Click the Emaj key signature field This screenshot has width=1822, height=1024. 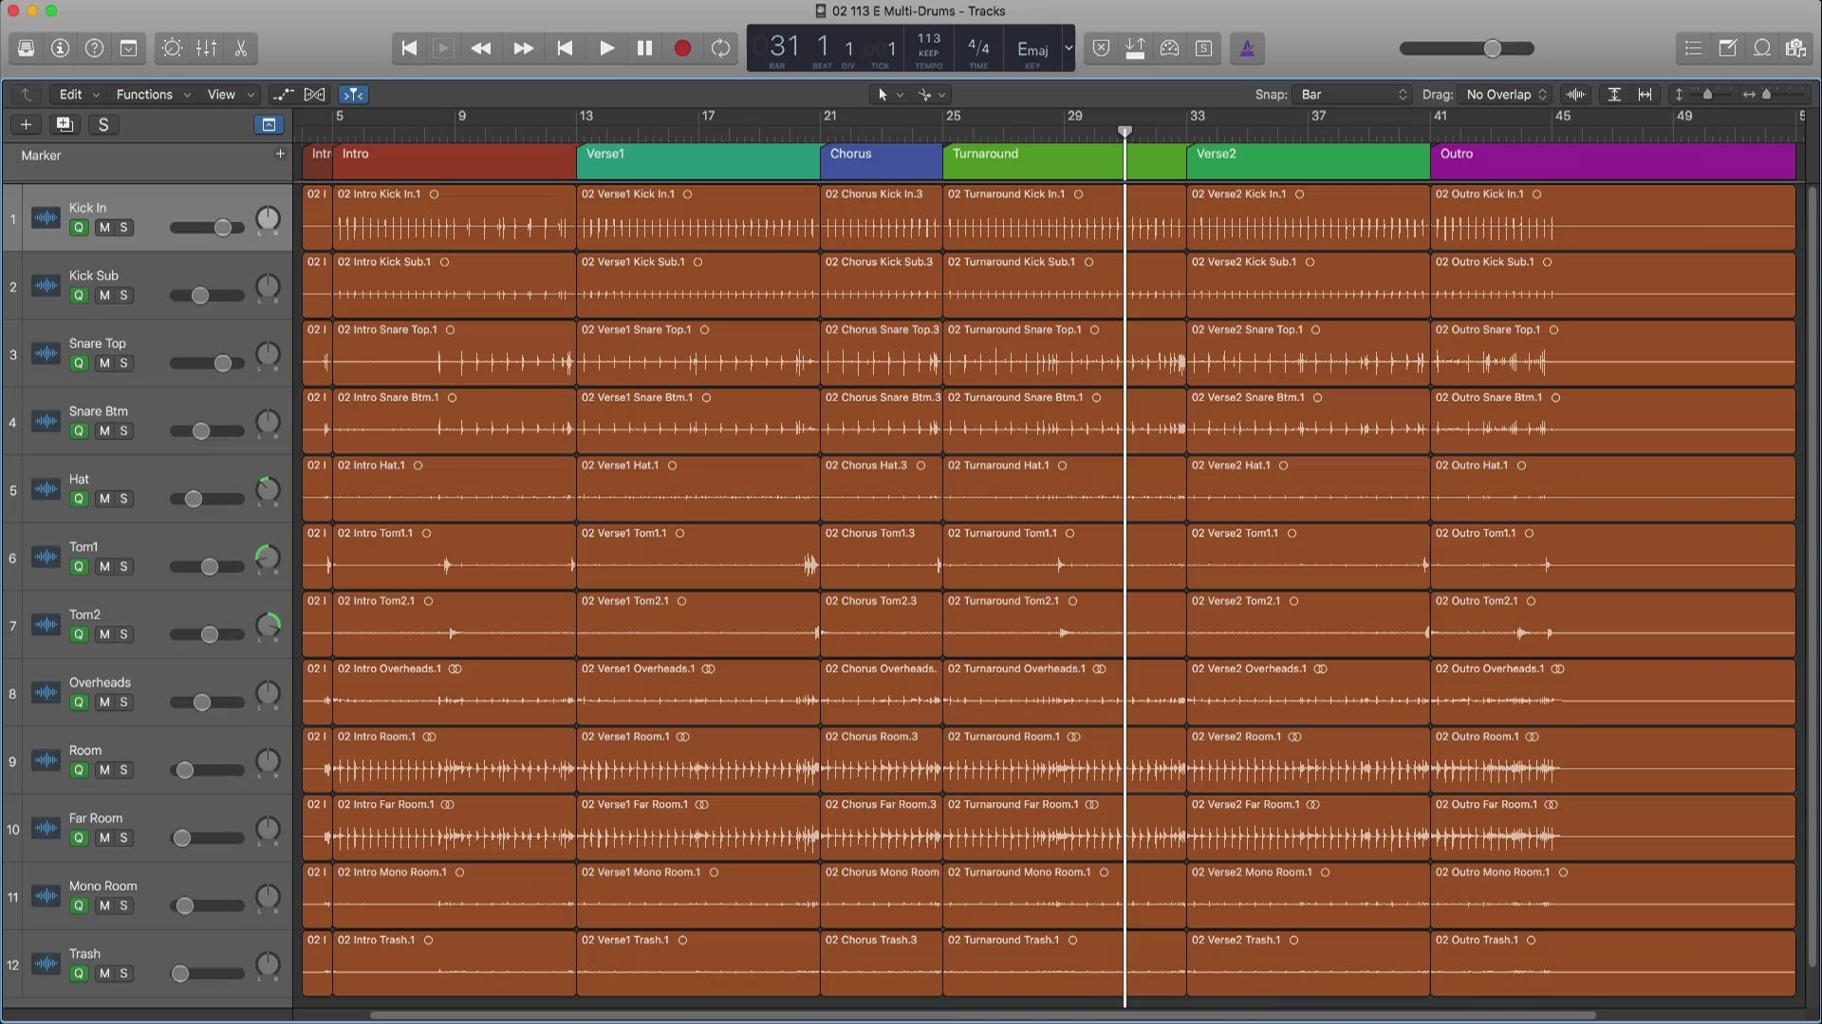(1032, 50)
